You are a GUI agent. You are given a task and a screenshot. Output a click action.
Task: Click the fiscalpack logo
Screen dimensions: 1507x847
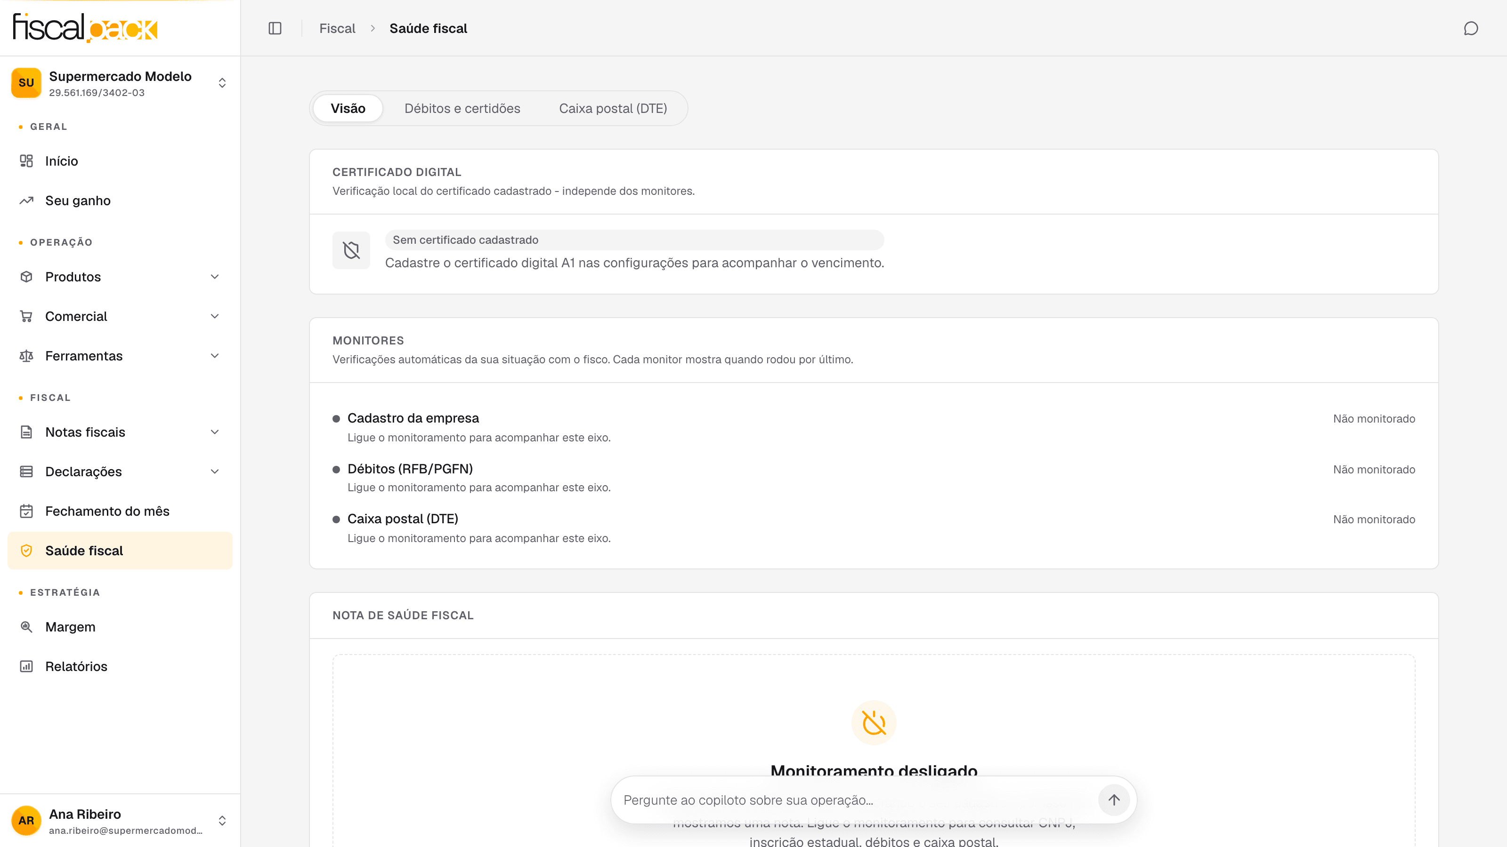[85, 28]
